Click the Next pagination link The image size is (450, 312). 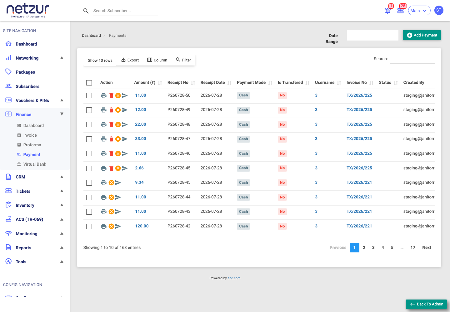pos(427,248)
